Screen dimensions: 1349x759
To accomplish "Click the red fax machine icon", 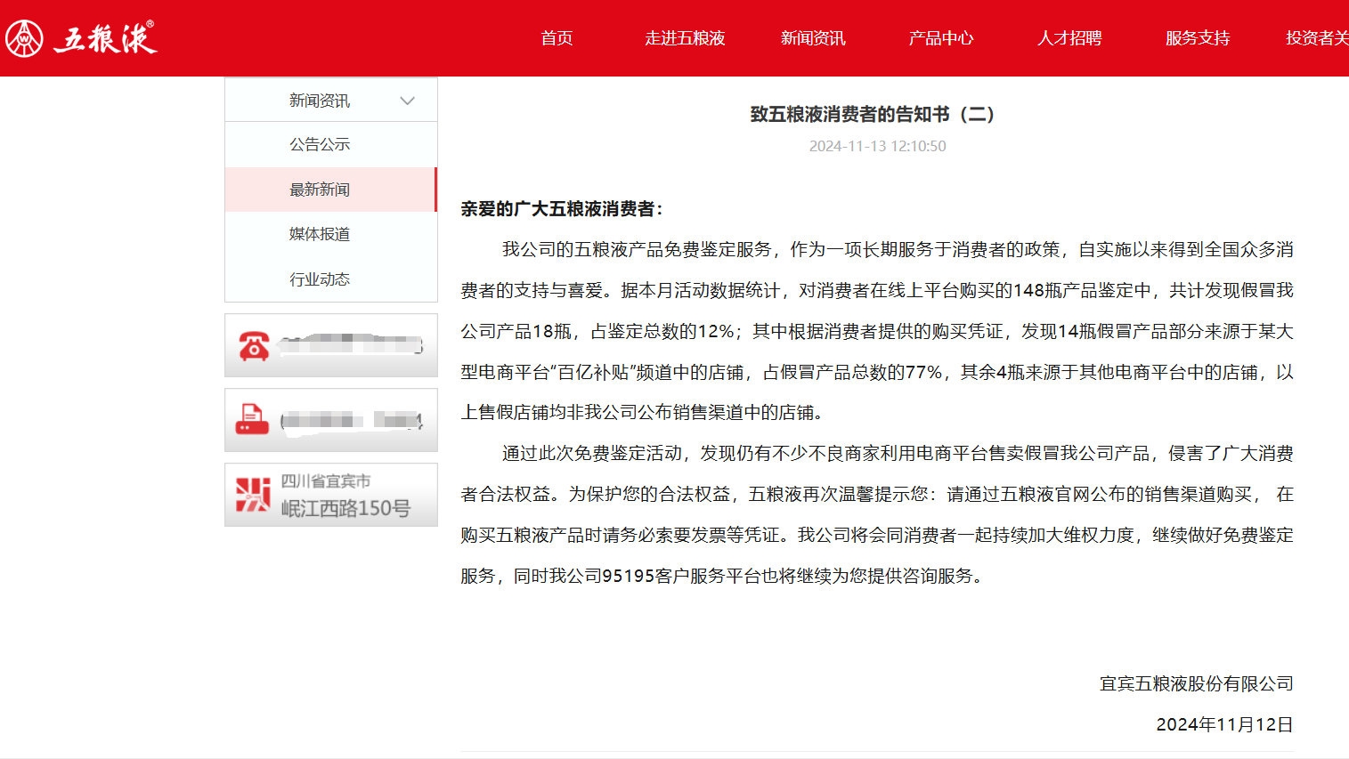I will pyautogui.click(x=252, y=419).
